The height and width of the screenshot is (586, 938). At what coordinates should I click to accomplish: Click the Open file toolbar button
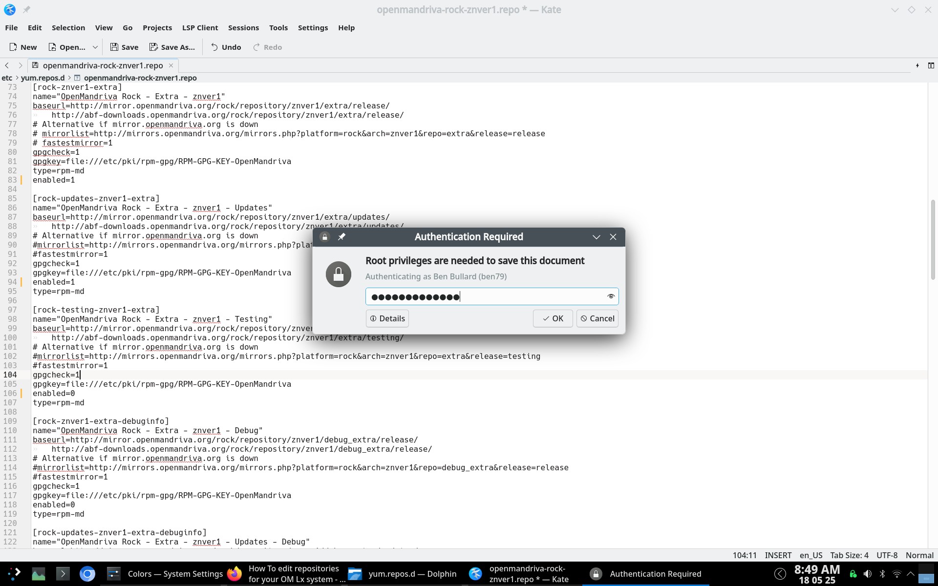tap(66, 47)
